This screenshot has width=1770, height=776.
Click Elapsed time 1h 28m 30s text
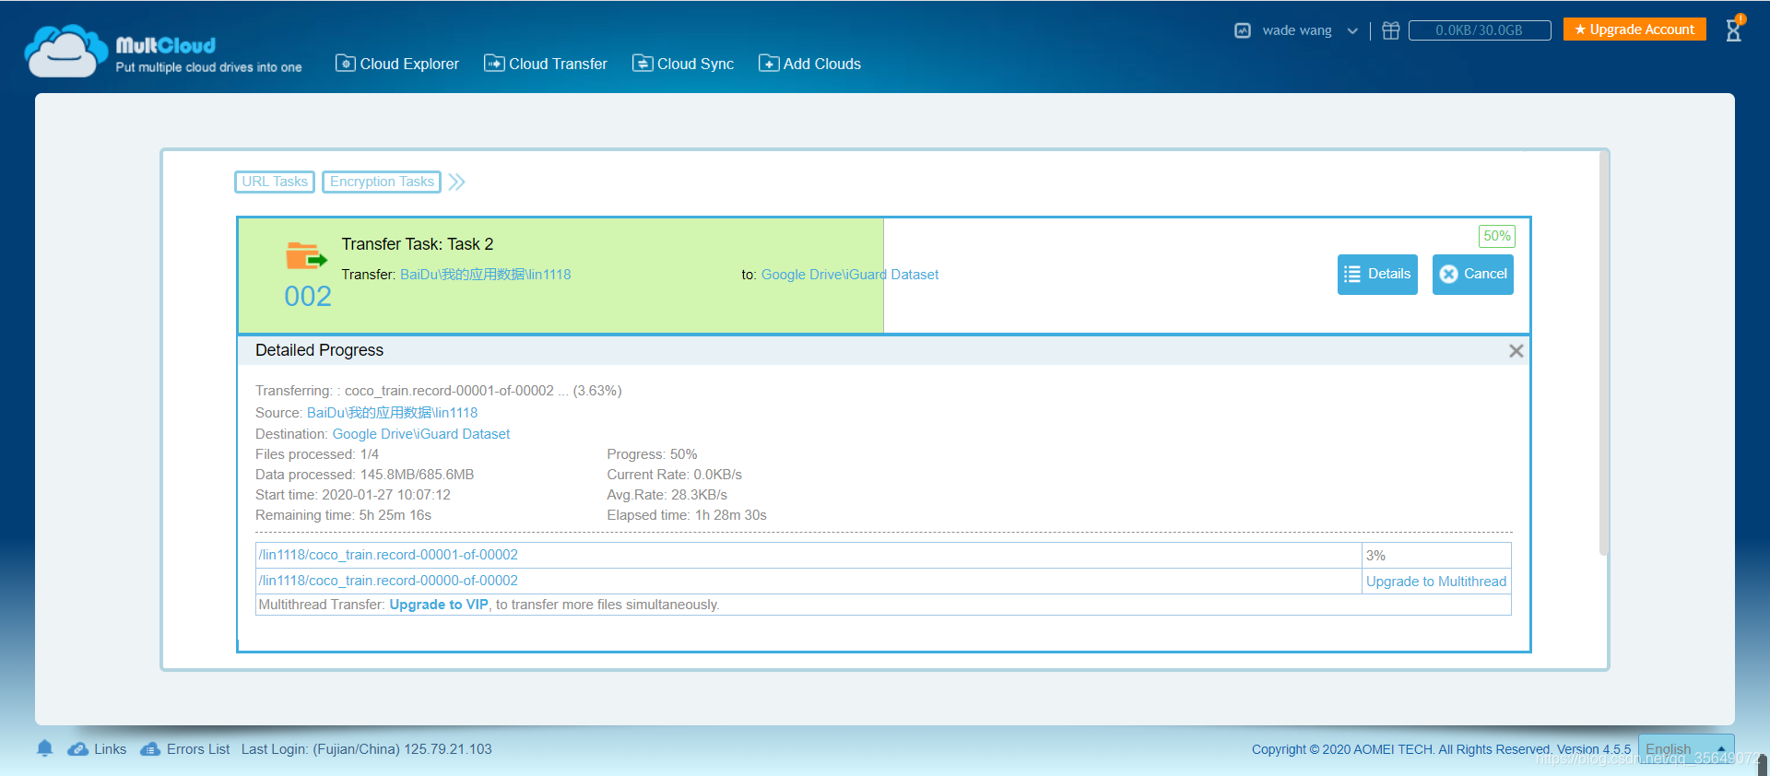pyautogui.click(x=687, y=515)
